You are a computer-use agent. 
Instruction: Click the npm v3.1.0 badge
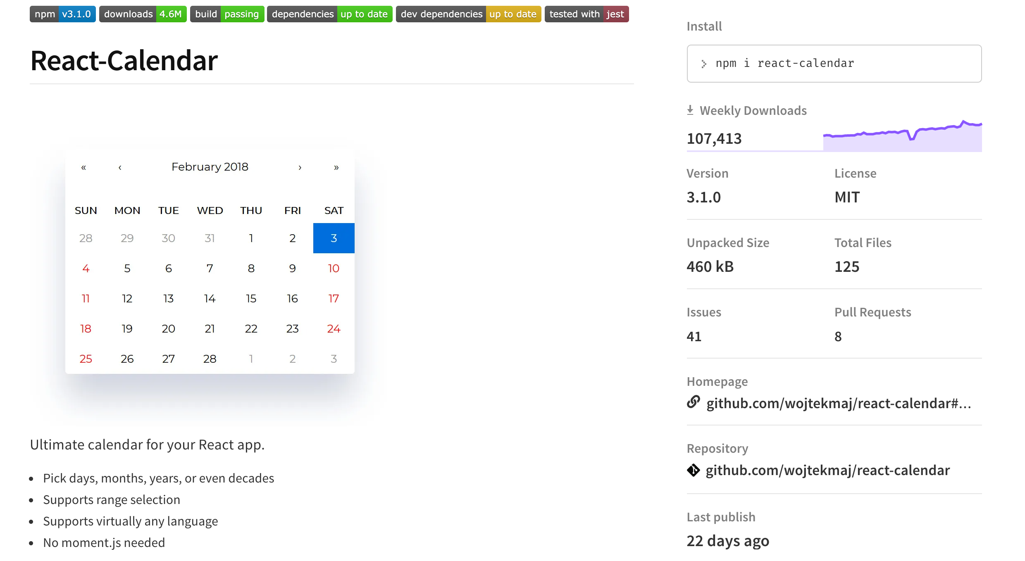pyautogui.click(x=63, y=14)
